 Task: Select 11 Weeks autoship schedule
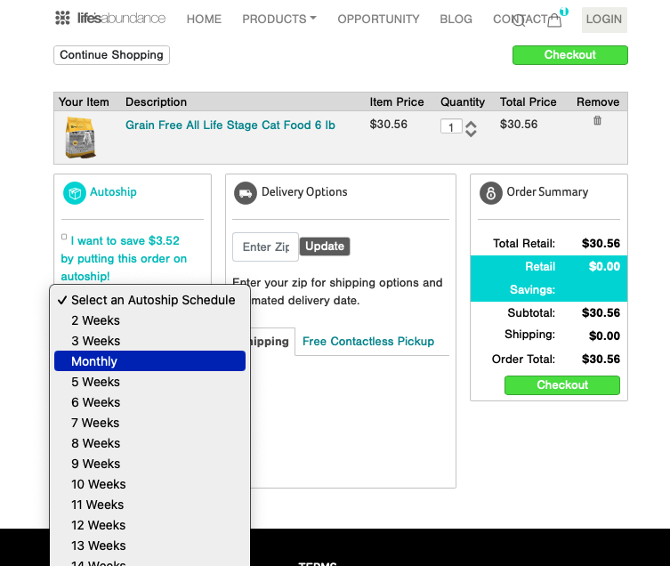pos(149,505)
